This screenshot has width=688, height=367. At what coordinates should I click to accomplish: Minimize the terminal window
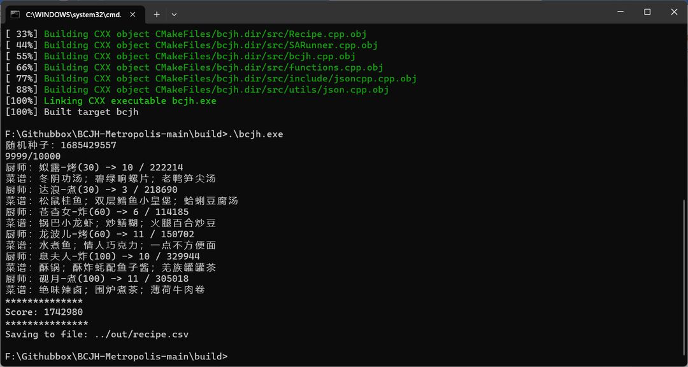pyautogui.click(x=620, y=12)
